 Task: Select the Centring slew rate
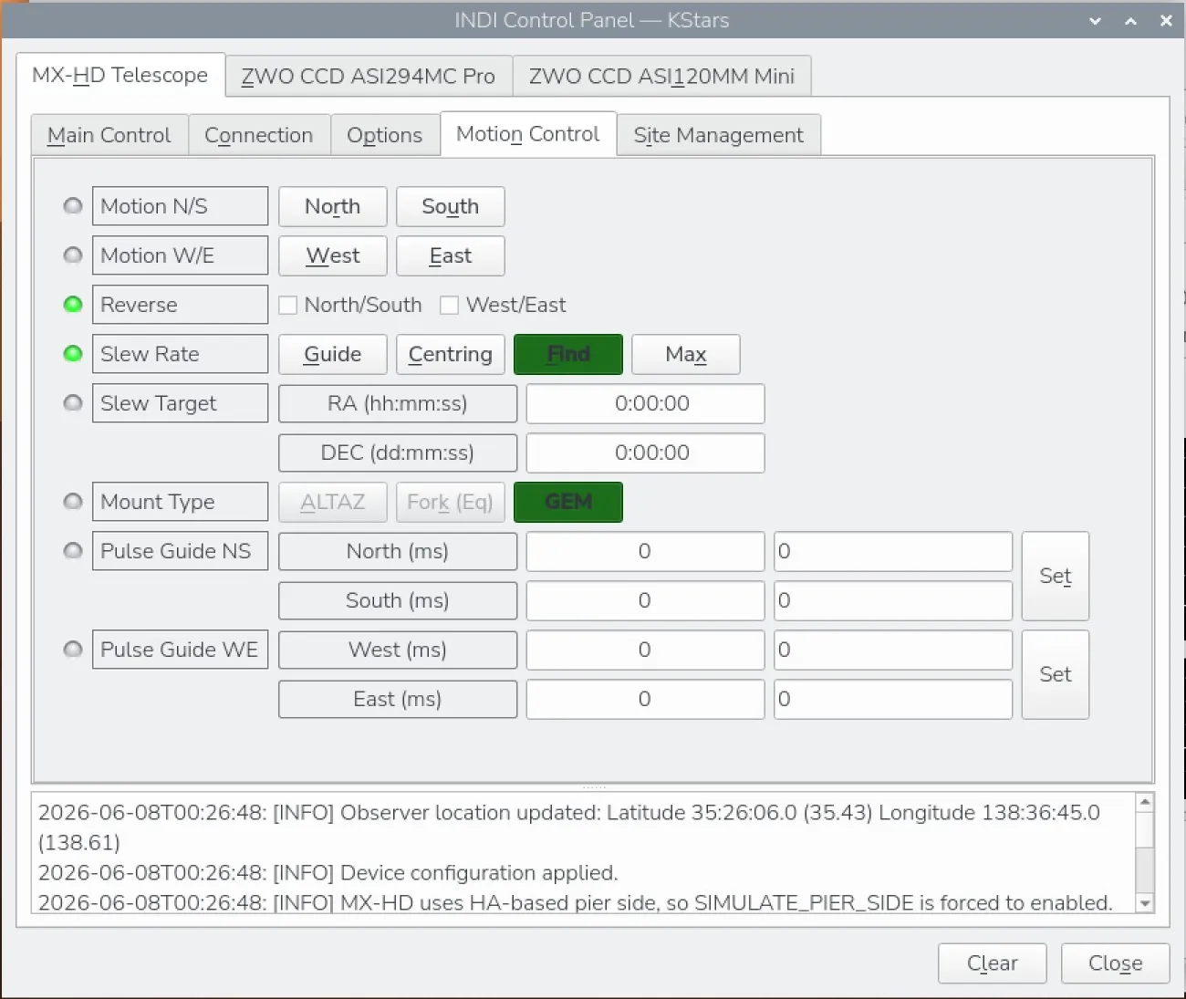coord(451,354)
